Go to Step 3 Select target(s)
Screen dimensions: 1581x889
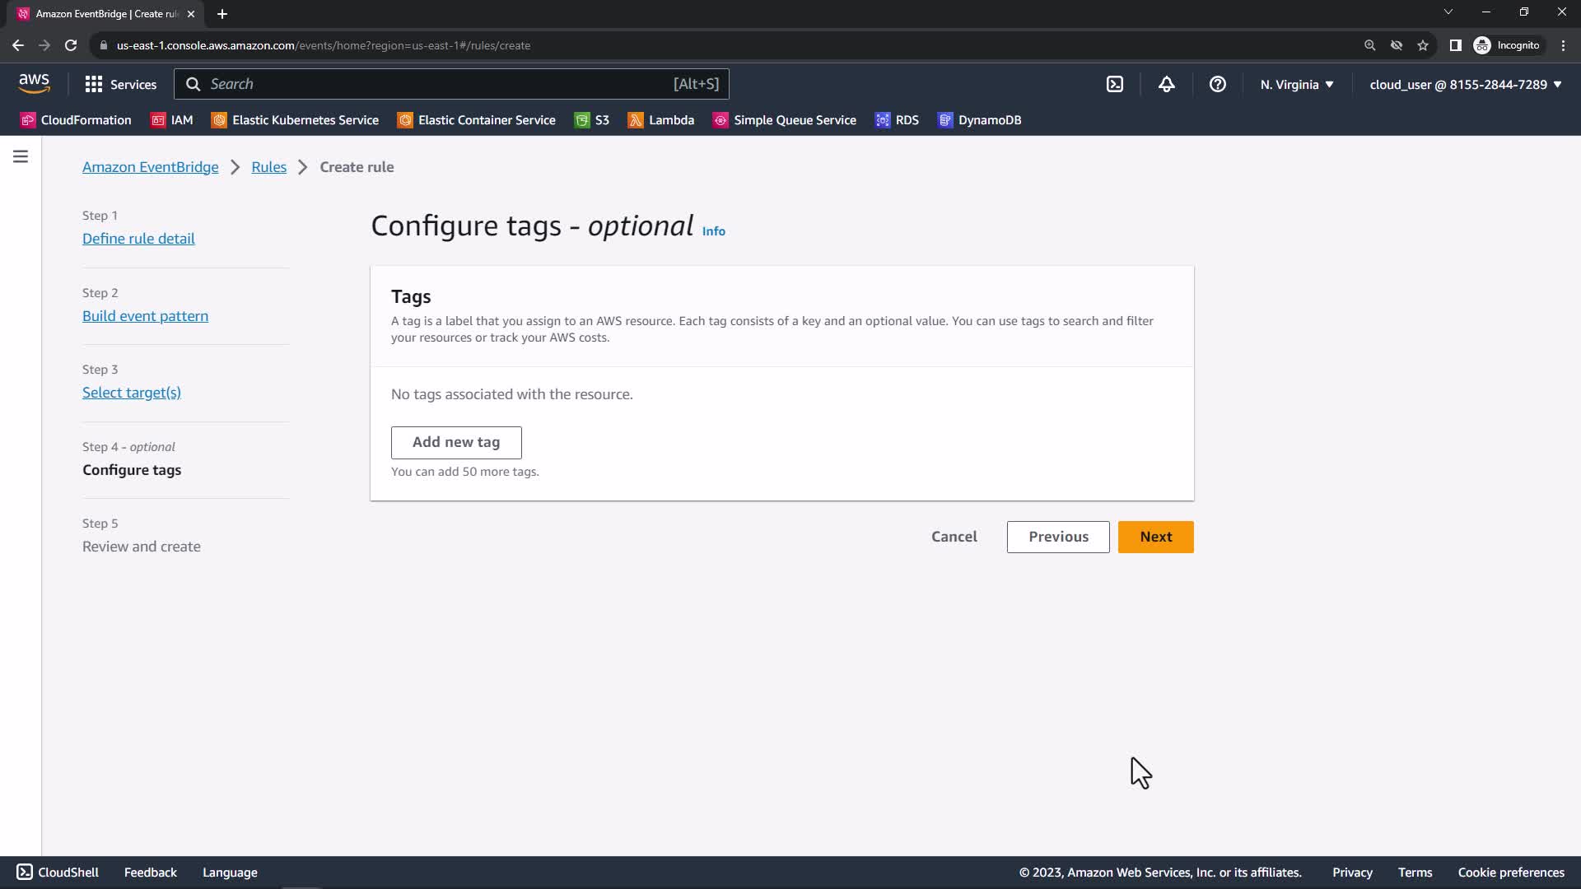click(x=132, y=393)
